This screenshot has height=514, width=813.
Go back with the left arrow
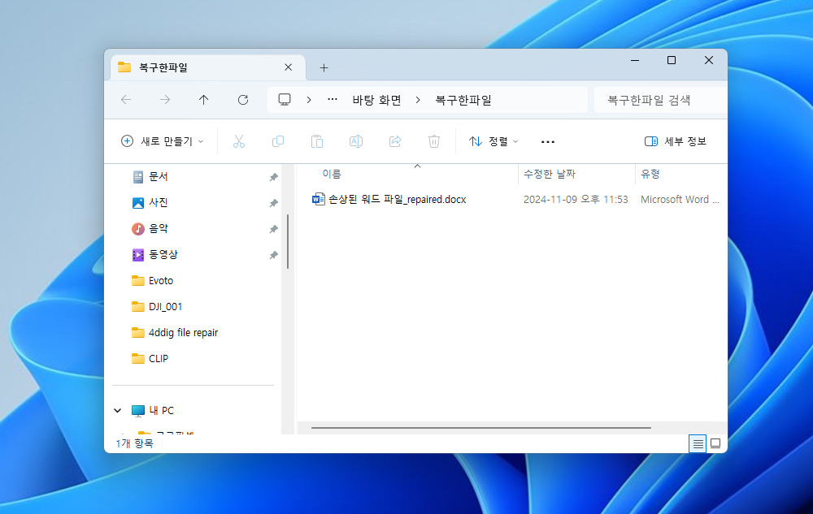pos(126,100)
